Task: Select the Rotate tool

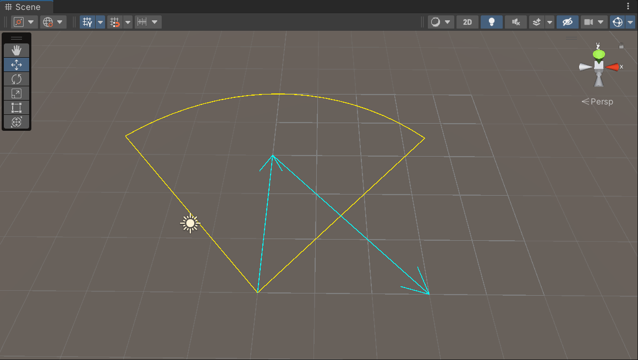Action: click(x=16, y=79)
